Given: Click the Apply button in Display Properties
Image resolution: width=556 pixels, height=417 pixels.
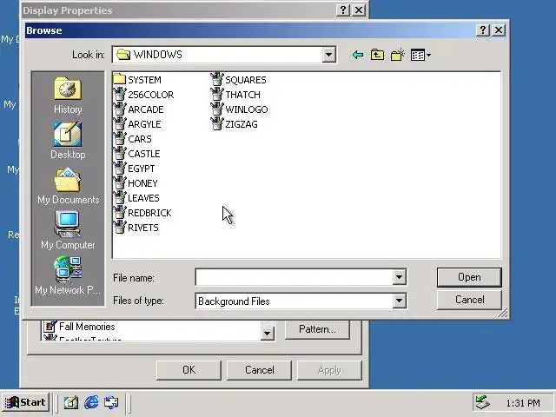Looking at the screenshot, I should [x=329, y=370].
